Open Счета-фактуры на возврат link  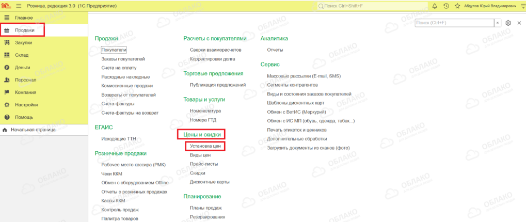[x=130, y=113]
